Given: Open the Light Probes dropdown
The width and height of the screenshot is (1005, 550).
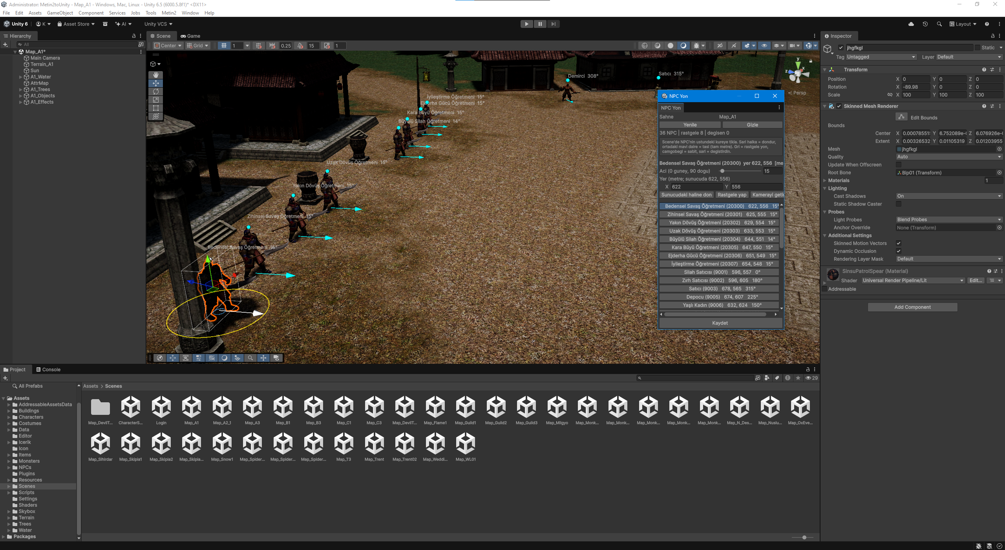Looking at the screenshot, I should [x=949, y=220].
